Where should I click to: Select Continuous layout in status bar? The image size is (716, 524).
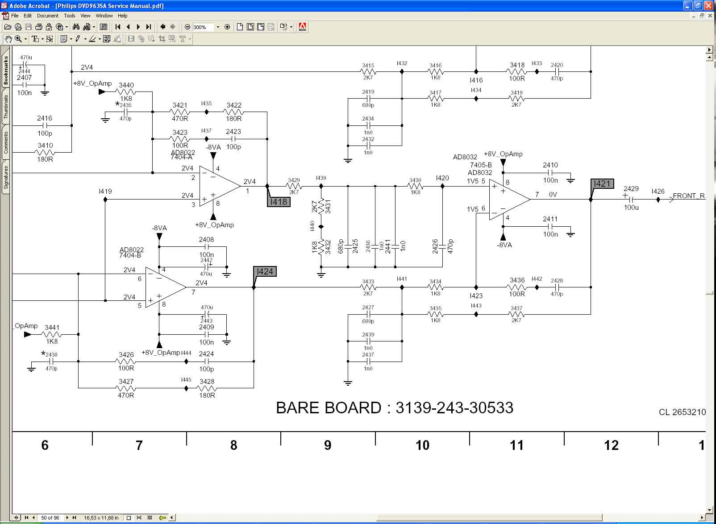coord(139,518)
